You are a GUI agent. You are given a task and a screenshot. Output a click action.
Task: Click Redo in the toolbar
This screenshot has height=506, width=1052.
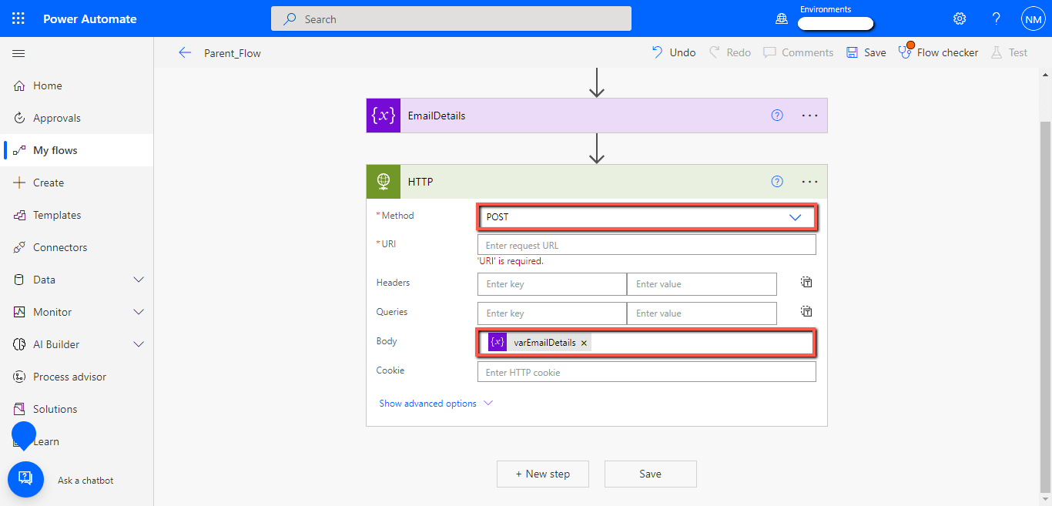(x=729, y=52)
